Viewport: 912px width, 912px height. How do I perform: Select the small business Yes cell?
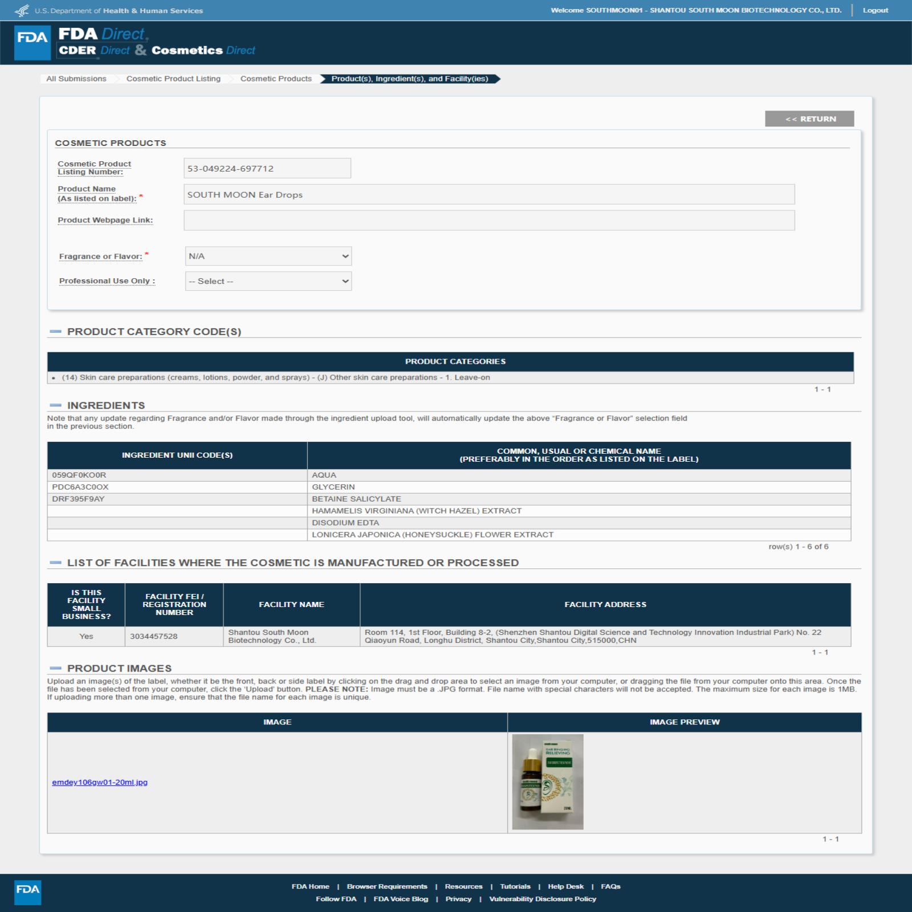[x=86, y=636]
